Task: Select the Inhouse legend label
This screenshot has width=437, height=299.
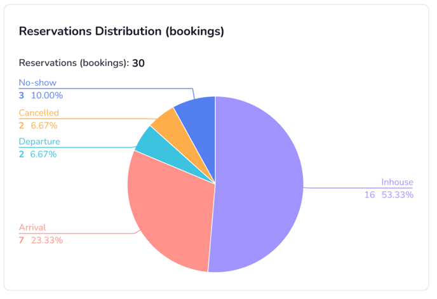Action: coord(397,182)
